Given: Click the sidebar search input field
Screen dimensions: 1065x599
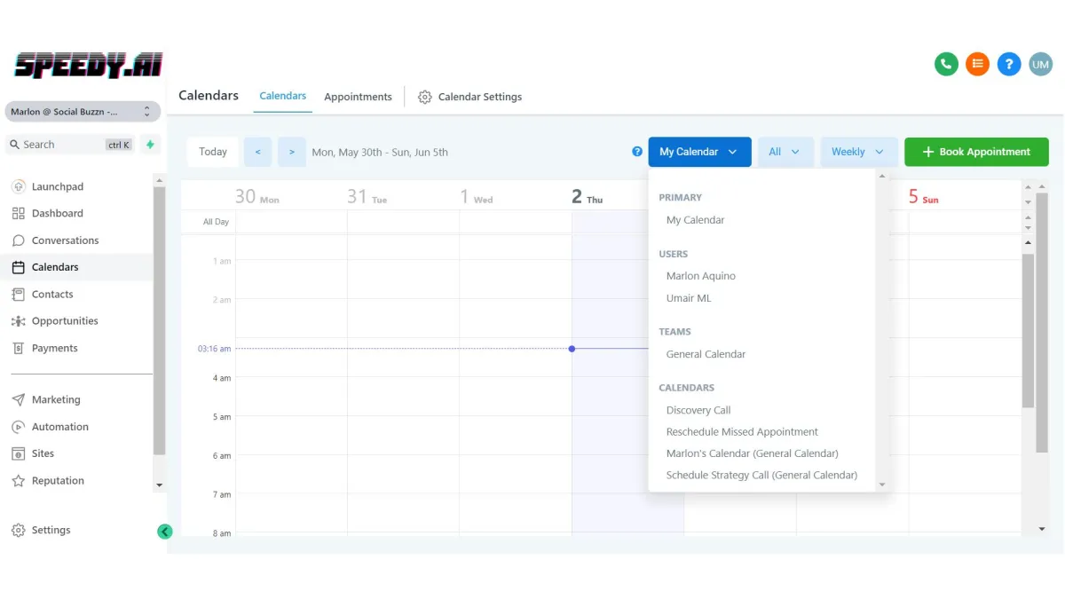Looking at the screenshot, I should coord(71,145).
